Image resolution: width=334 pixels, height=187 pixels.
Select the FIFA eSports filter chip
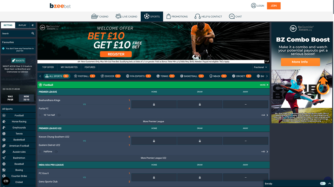pos(138,76)
